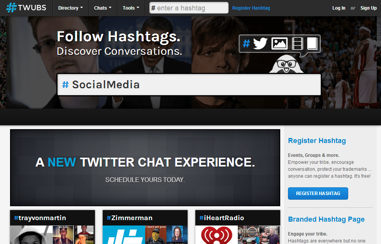Click the owl mascot with glasses
This screenshot has height=244, width=381.
point(286,63)
